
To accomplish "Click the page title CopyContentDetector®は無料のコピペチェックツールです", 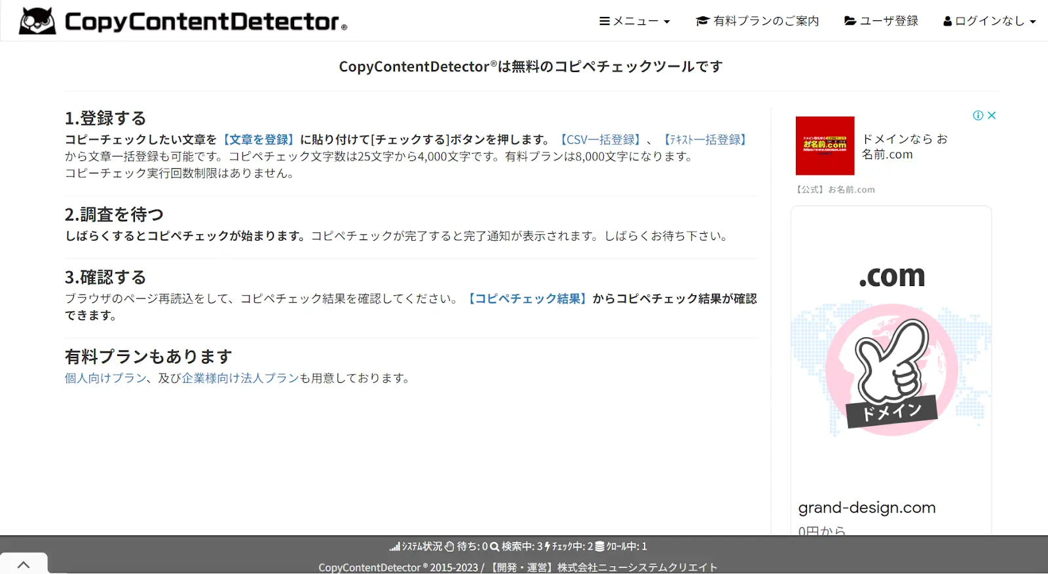I will pos(531,66).
